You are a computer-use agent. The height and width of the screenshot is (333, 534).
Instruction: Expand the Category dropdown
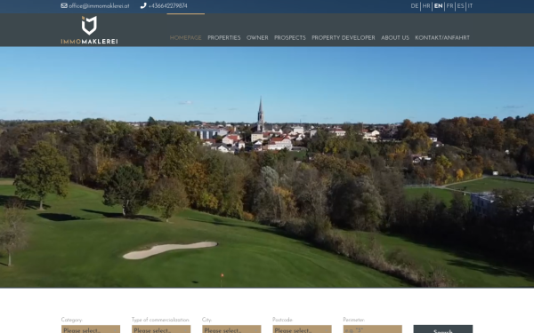(91, 329)
